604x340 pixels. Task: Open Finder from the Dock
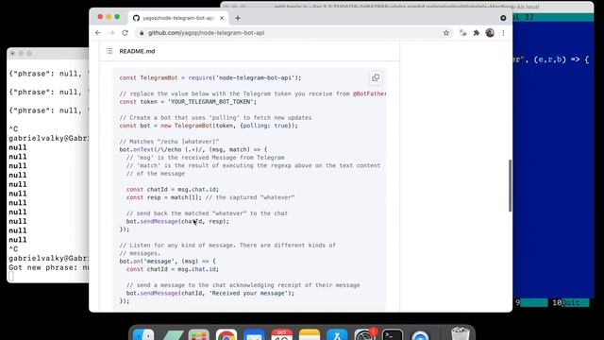point(143,334)
